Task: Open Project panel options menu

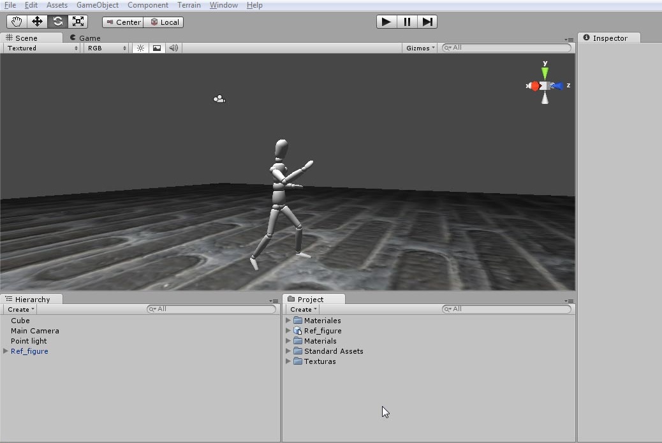Action: coord(569,301)
